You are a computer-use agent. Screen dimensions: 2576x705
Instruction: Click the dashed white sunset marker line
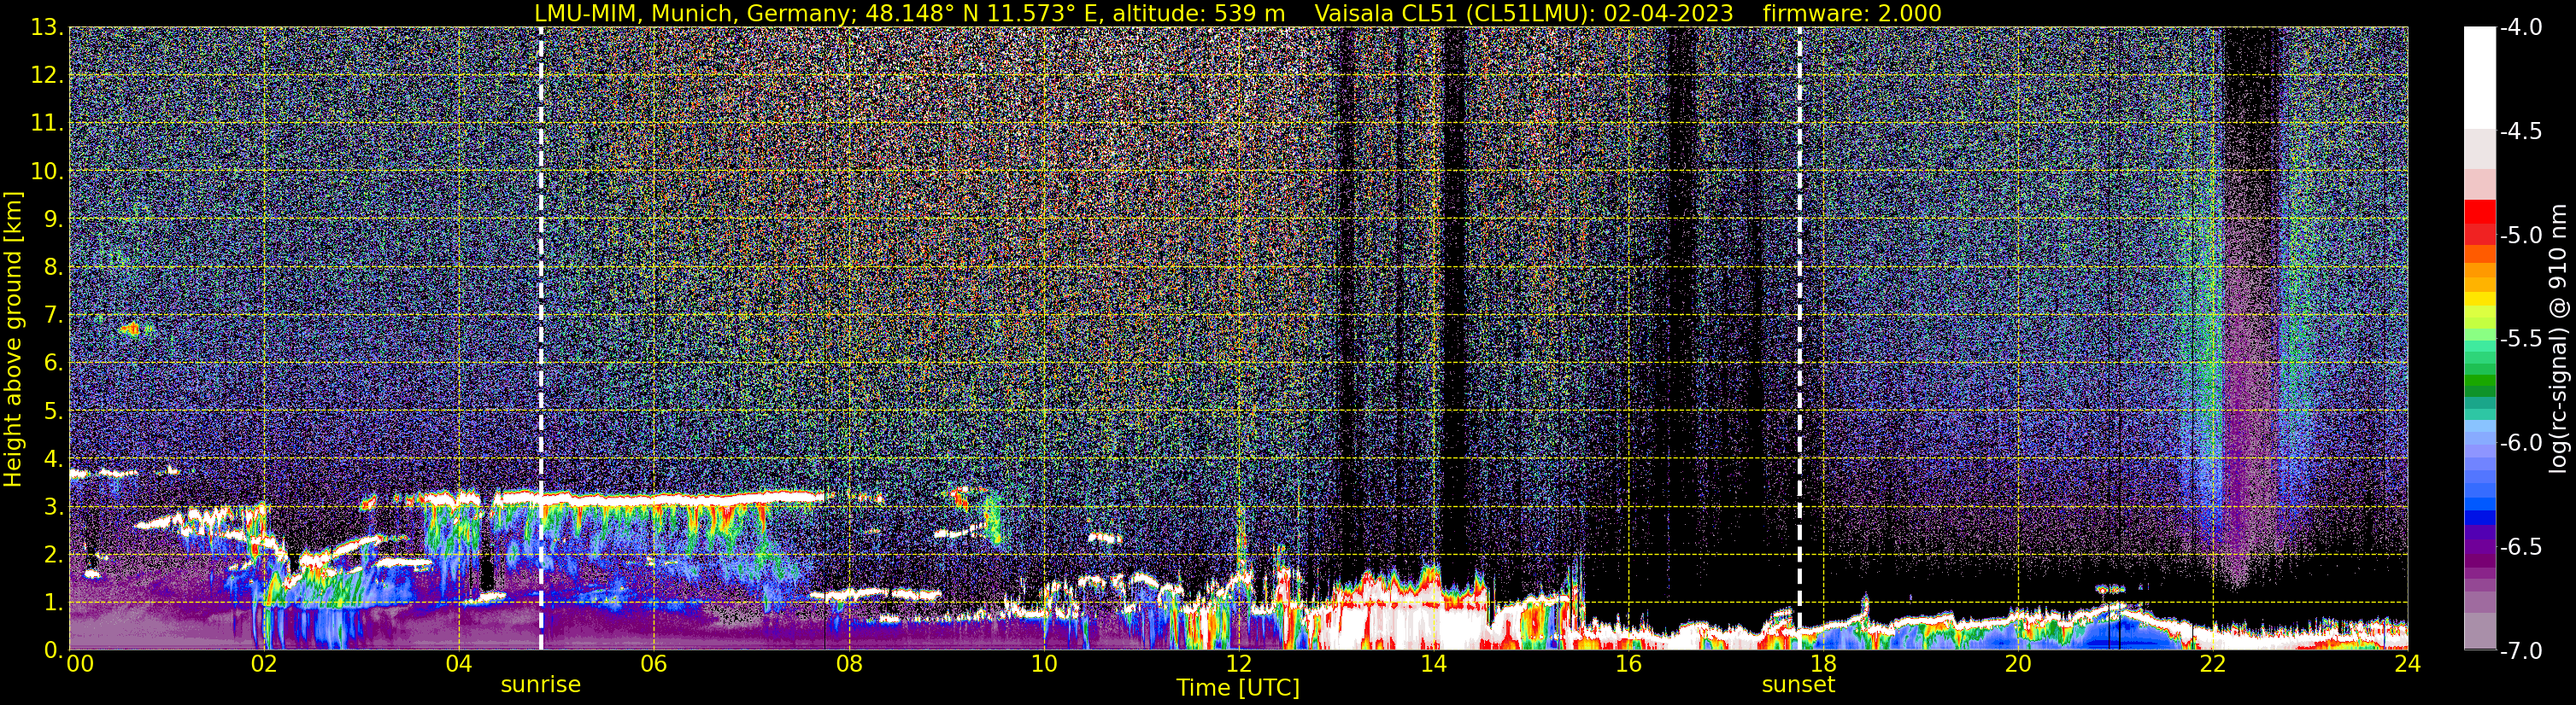click(1799, 339)
